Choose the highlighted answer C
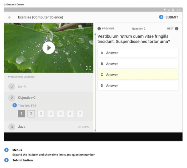Viewport: 187px width, 168px height. click(138, 75)
